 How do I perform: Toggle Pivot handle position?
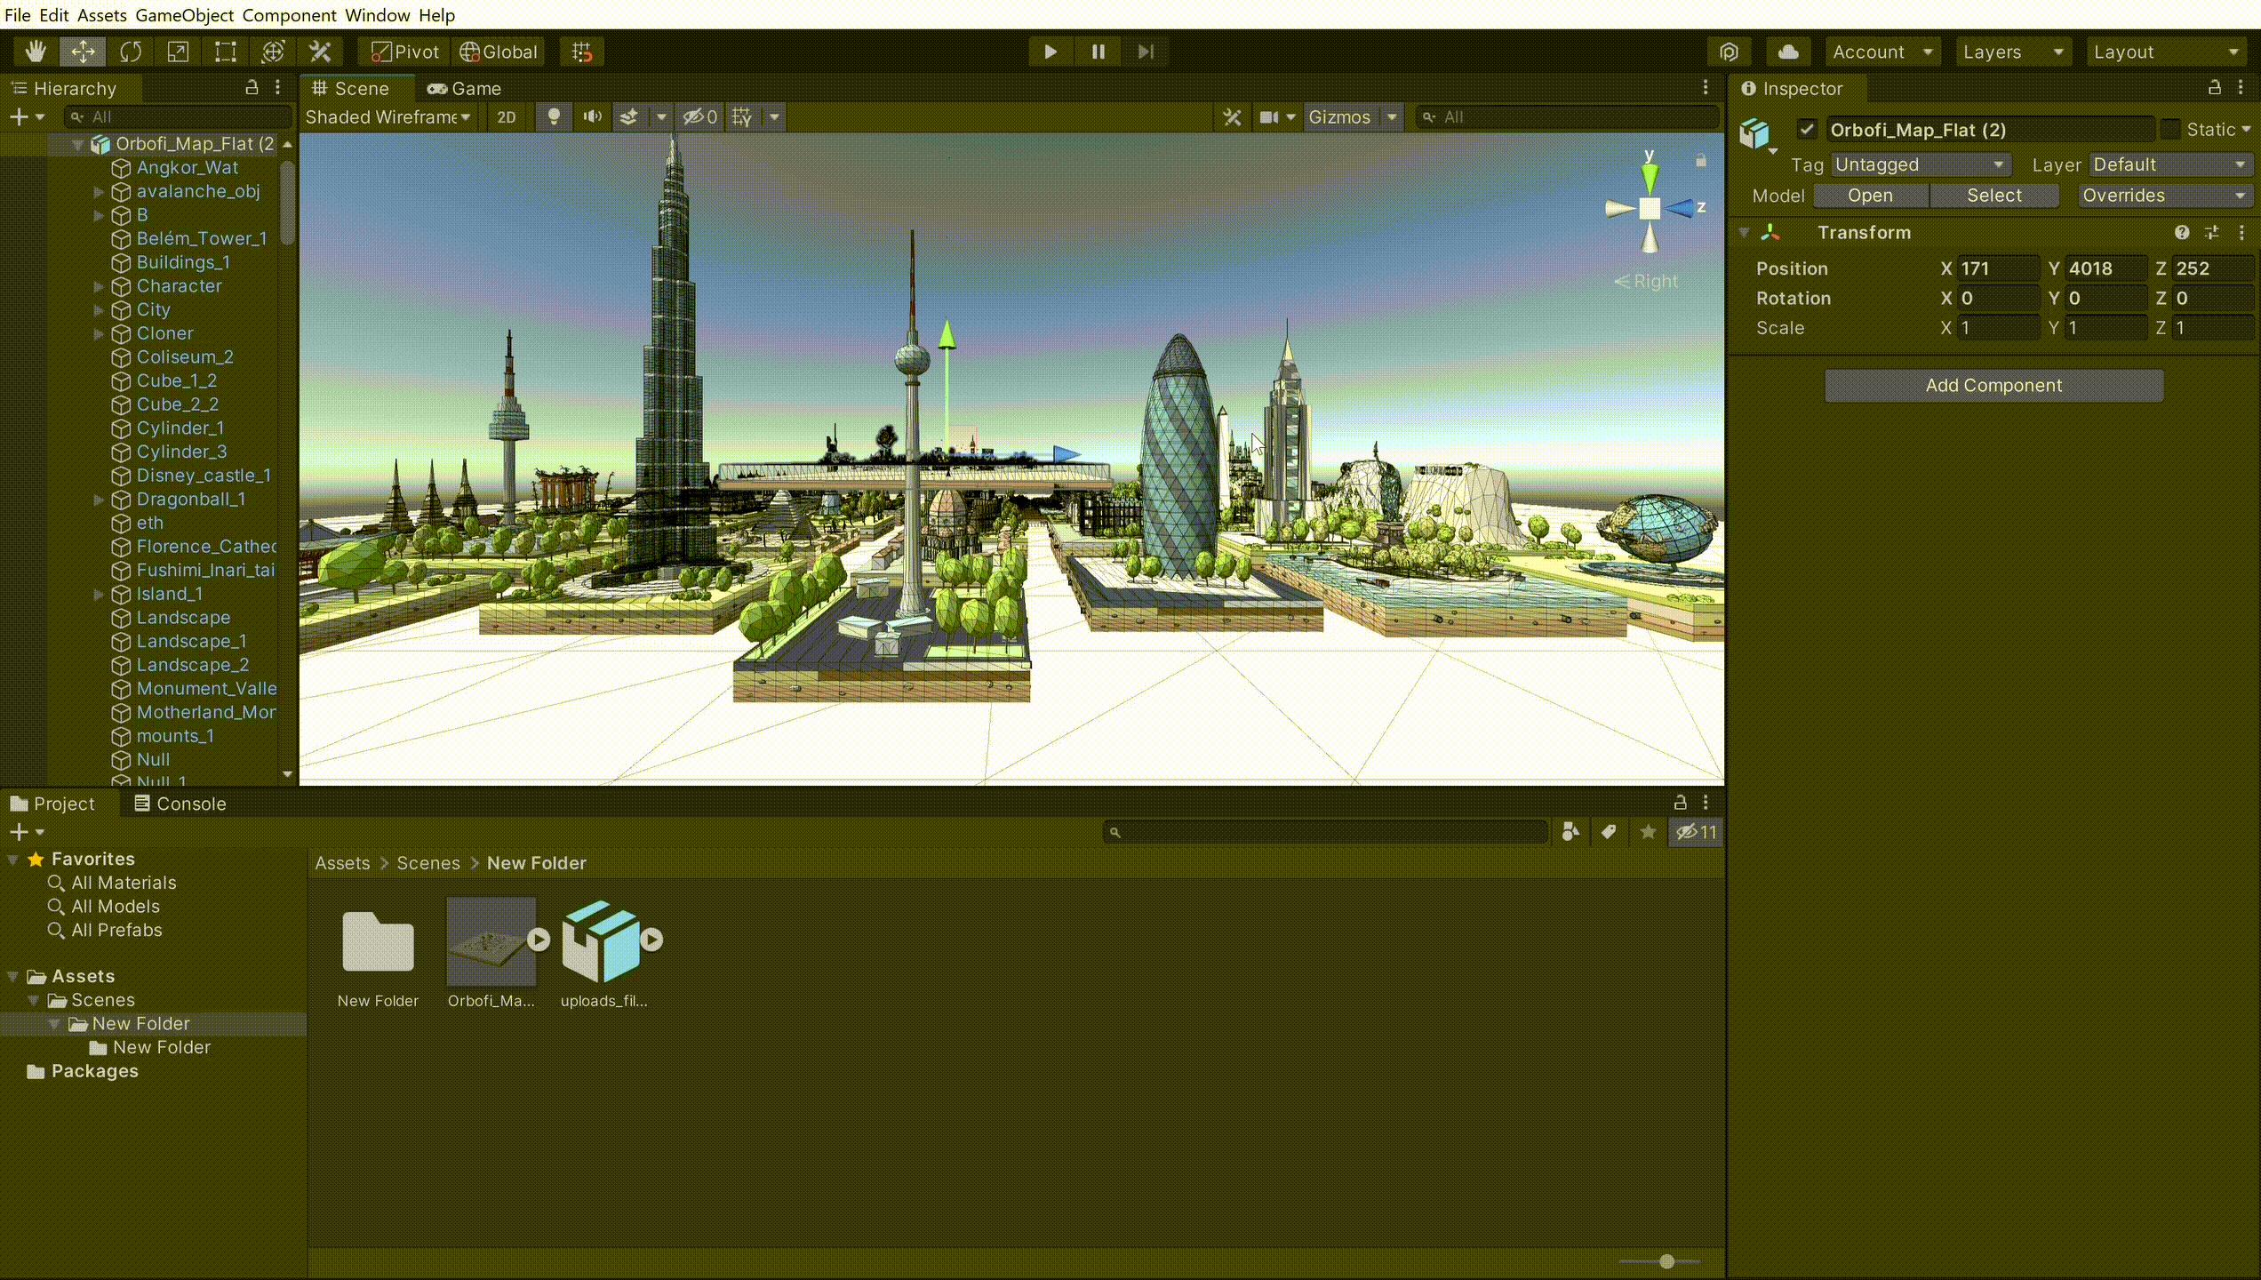(x=404, y=52)
